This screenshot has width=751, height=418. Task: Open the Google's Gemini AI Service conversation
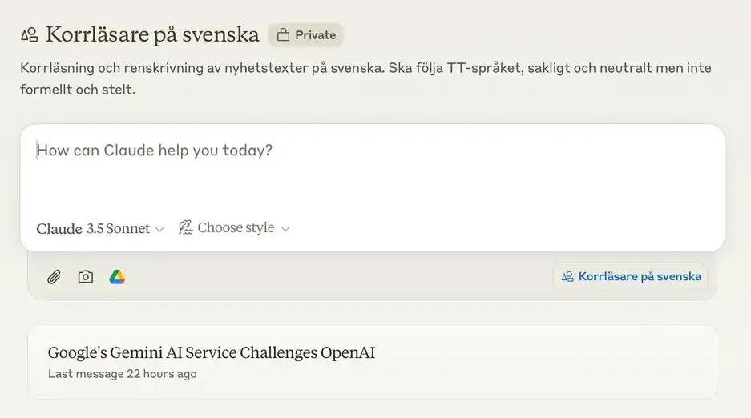(x=212, y=352)
